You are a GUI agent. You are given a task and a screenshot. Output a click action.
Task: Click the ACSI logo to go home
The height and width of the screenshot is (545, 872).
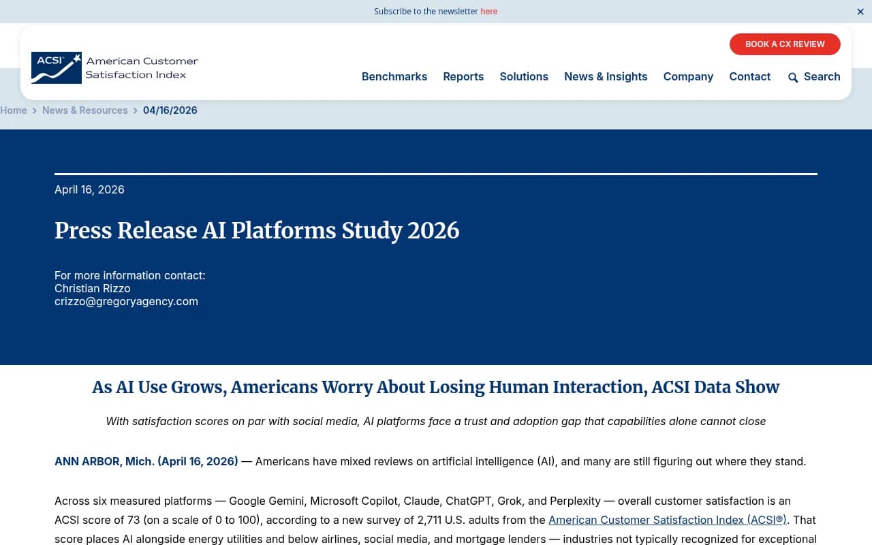coord(114,68)
